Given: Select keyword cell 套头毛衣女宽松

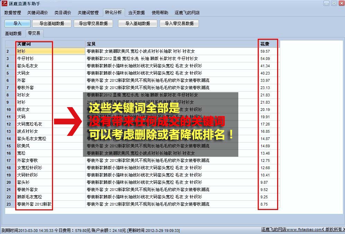Looking at the screenshot, I should point(50,138).
